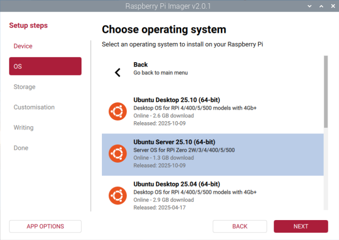Open APP OPTIONS
The width and height of the screenshot is (339, 240).
pos(45,227)
